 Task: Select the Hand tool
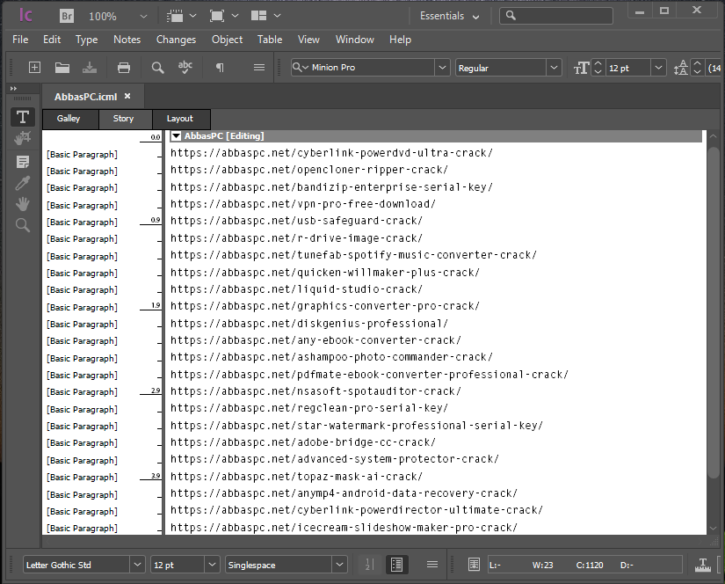[x=23, y=204]
